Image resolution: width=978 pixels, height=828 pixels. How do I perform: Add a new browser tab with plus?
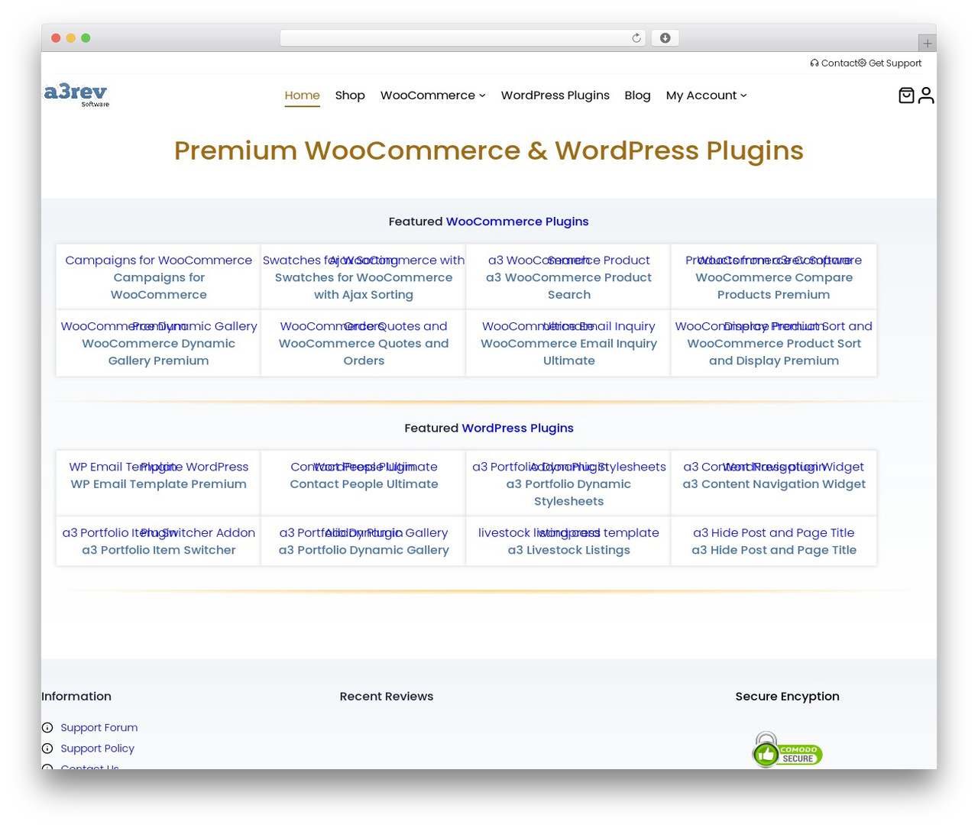[928, 44]
